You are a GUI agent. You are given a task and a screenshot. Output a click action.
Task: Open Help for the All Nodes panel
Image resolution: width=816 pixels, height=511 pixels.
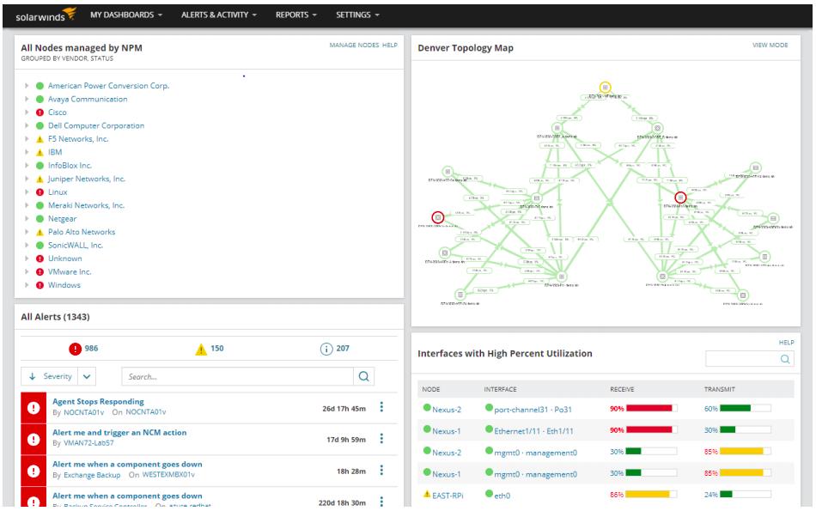(390, 46)
